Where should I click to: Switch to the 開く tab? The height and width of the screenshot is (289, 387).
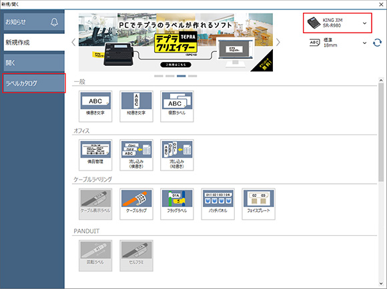tap(34, 63)
